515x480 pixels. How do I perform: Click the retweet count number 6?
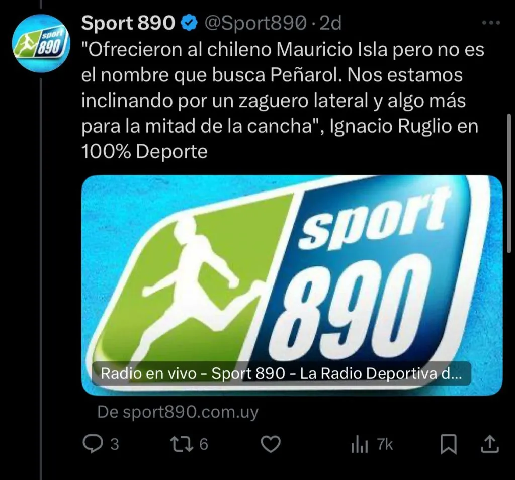[204, 444]
